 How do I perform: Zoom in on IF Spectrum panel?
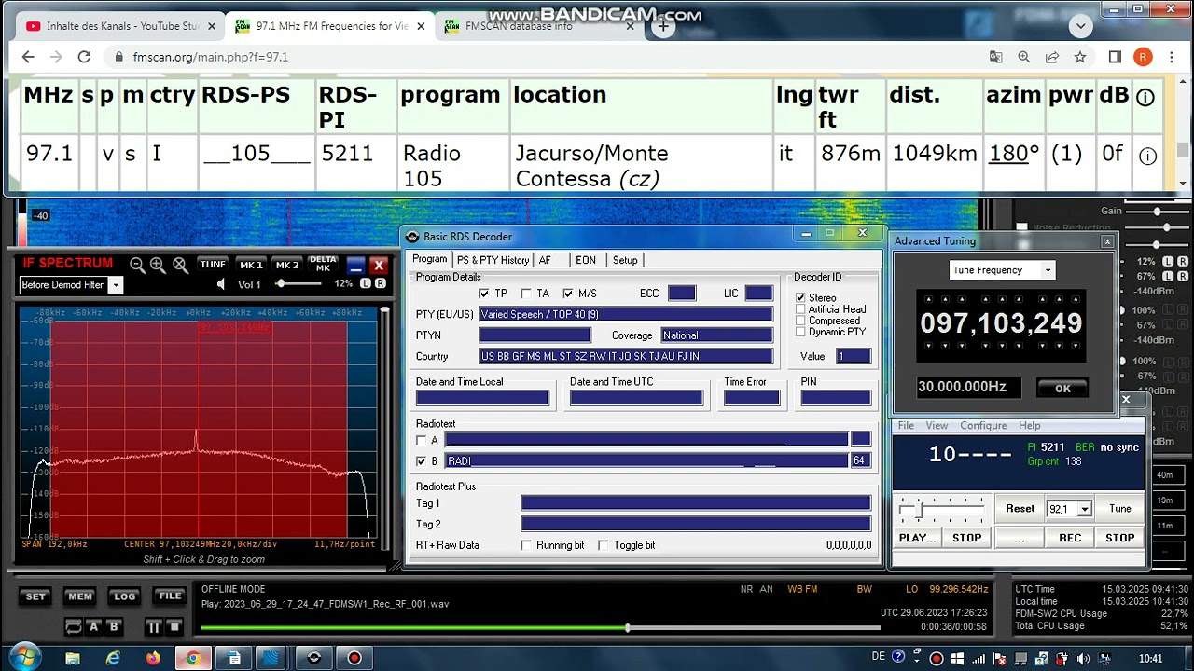[158, 265]
